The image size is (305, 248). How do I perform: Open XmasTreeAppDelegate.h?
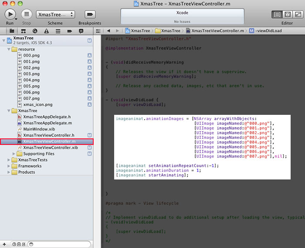click(47, 117)
